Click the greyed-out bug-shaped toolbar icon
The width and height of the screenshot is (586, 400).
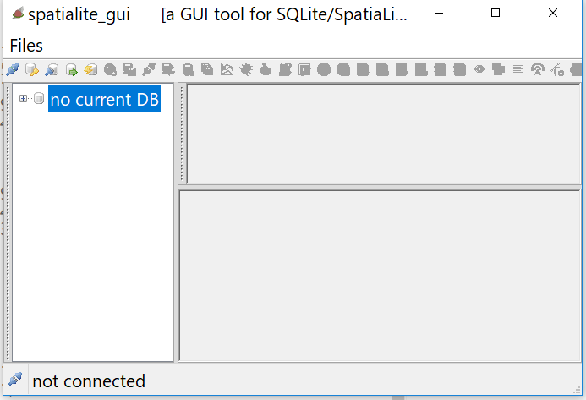pyautogui.click(x=246, y=69)
